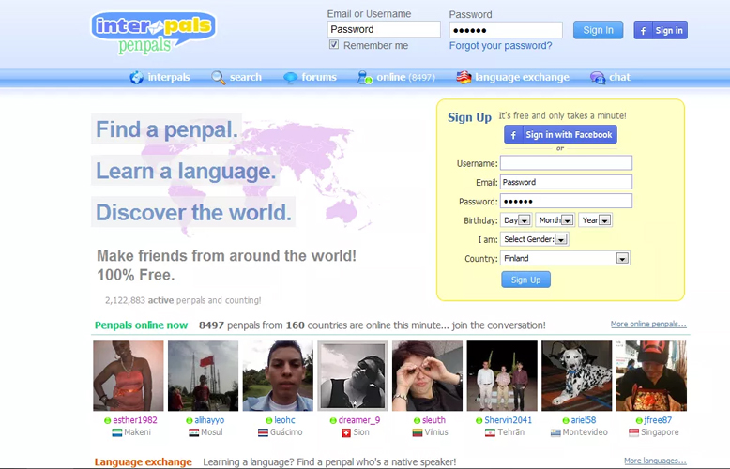Go to the language exchange menu item
This screenshot has height=469, width=730.
(522, 78)
